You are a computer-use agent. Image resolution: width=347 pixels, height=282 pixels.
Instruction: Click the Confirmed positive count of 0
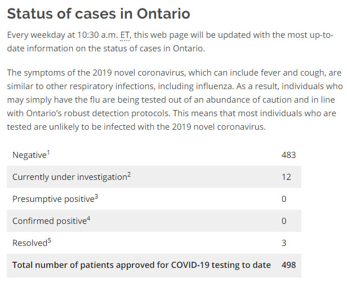coord(284,221)
